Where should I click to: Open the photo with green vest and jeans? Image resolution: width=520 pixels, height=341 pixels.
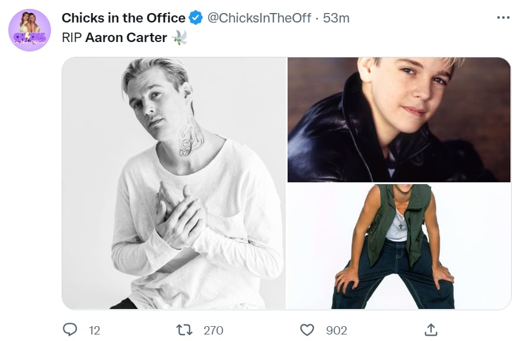coord(399,247)
